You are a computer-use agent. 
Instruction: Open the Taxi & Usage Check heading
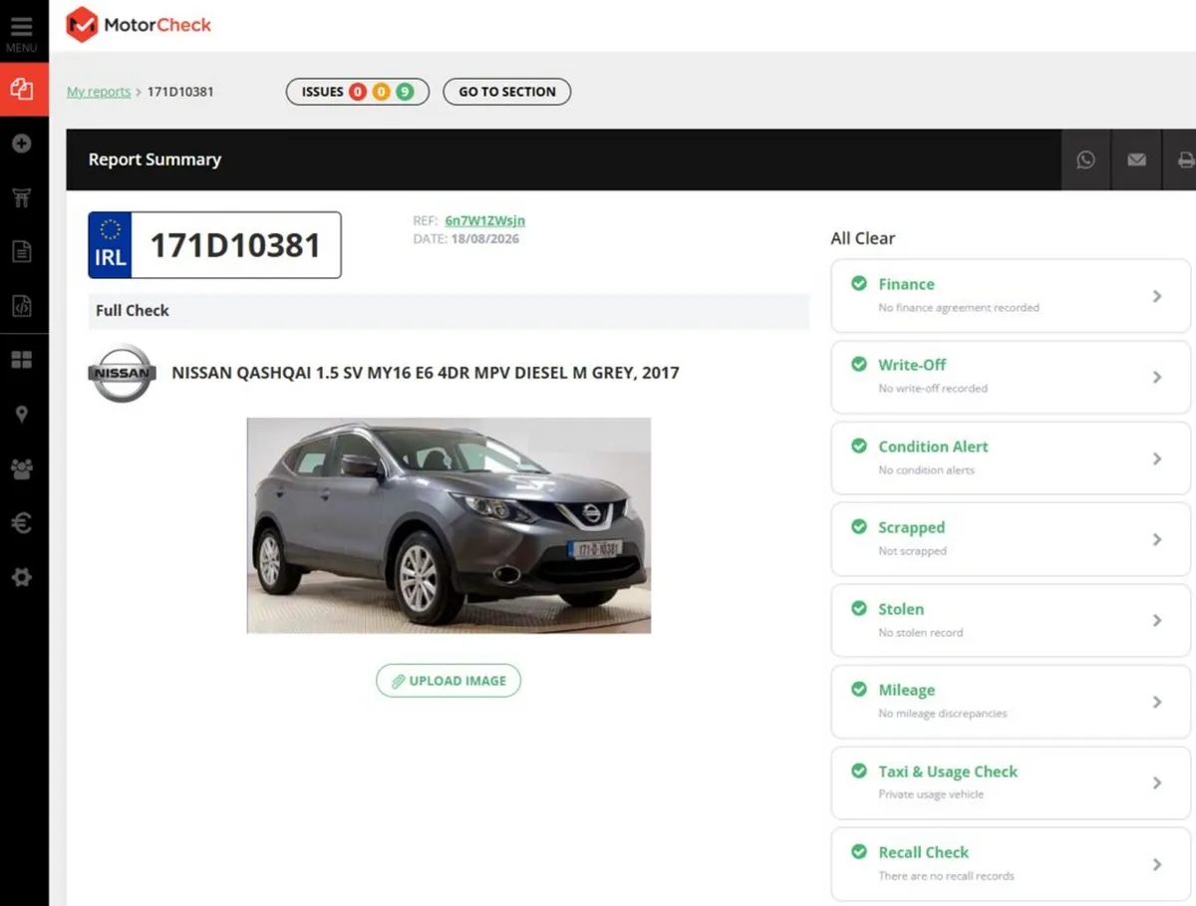(948, 771)
